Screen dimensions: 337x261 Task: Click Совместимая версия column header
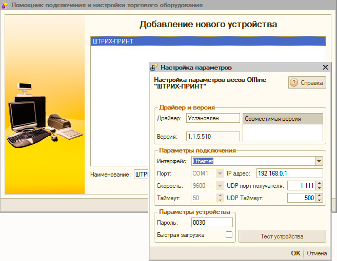(x=283, y=119)
